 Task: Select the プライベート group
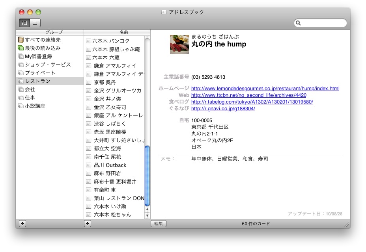pyautogui.click(x=40, y=73)
